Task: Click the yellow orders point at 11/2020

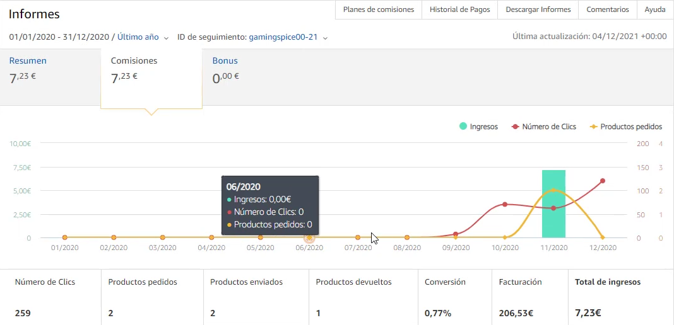Action: tap(553, 190)
